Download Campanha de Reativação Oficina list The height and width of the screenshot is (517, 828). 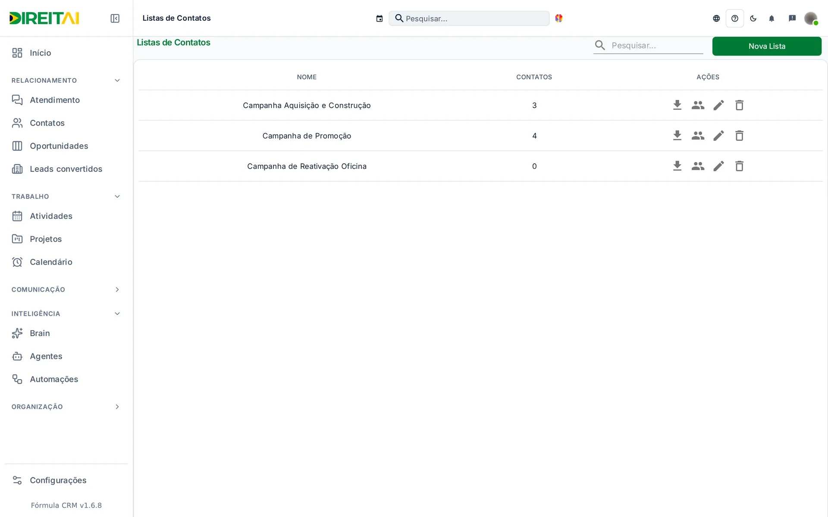point(677,166)
